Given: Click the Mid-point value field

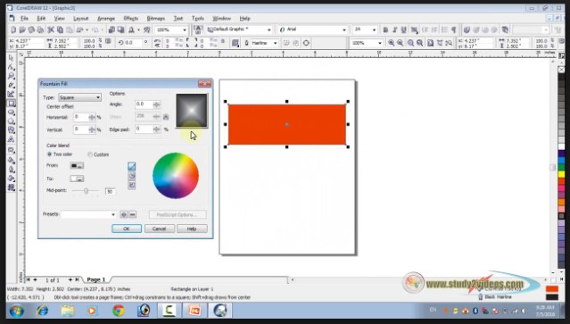Looking at the screenshot, I should tap(110, 191).
